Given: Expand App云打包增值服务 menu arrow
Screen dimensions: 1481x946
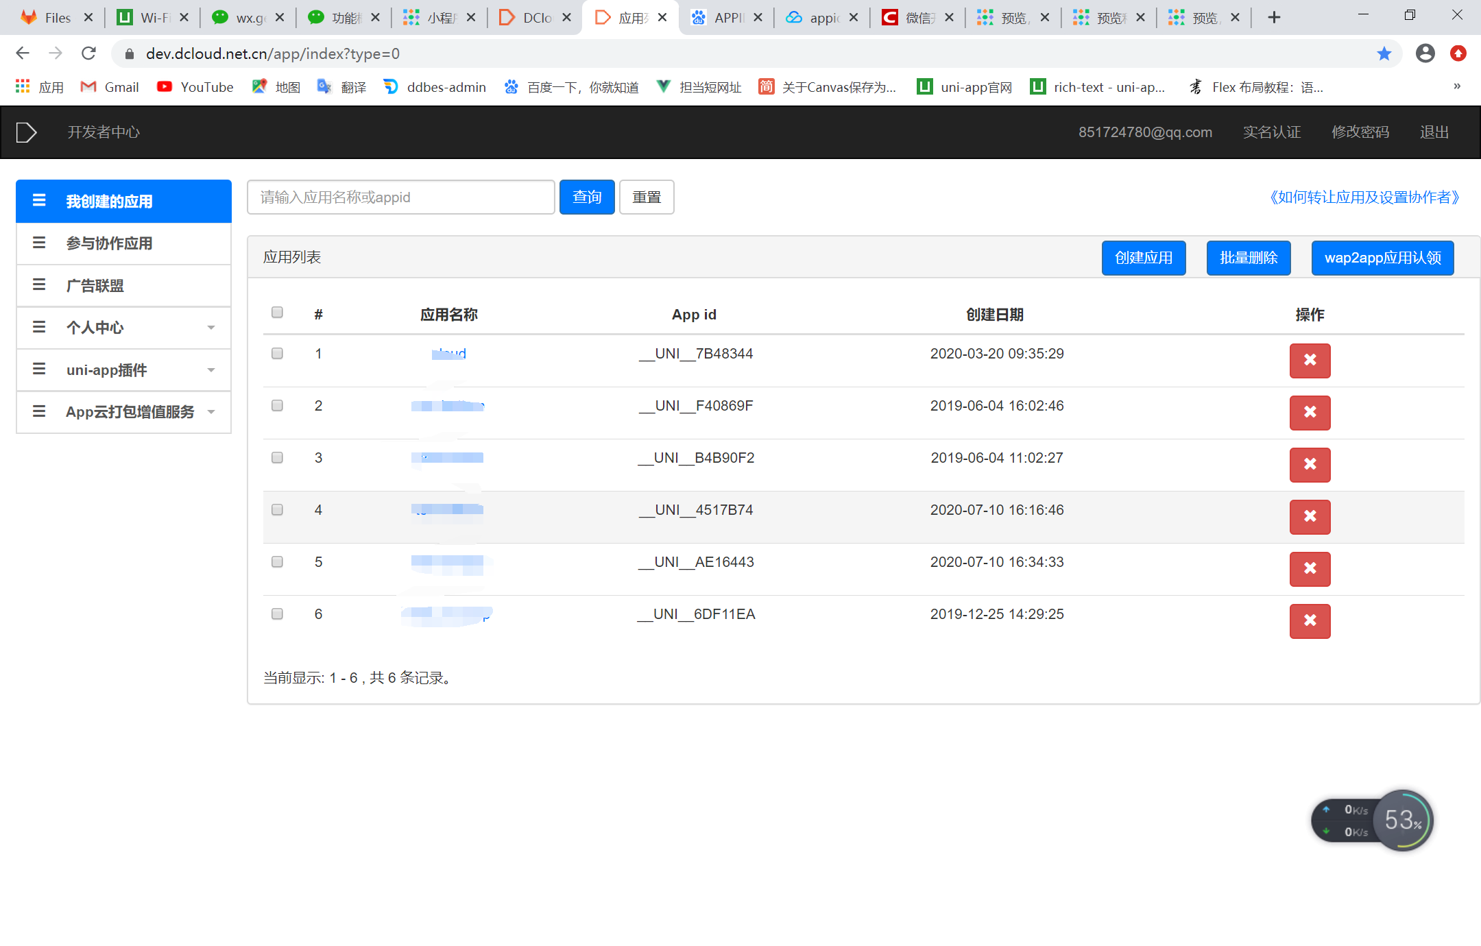Looking at the screenshot, I should click(x=211, y=412).
